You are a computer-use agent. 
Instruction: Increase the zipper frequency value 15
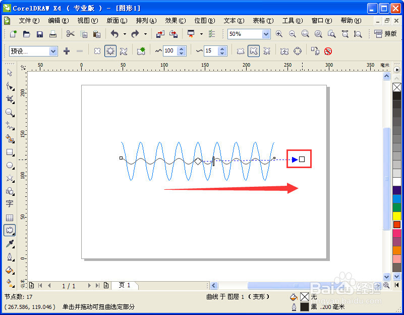[222, 49]
